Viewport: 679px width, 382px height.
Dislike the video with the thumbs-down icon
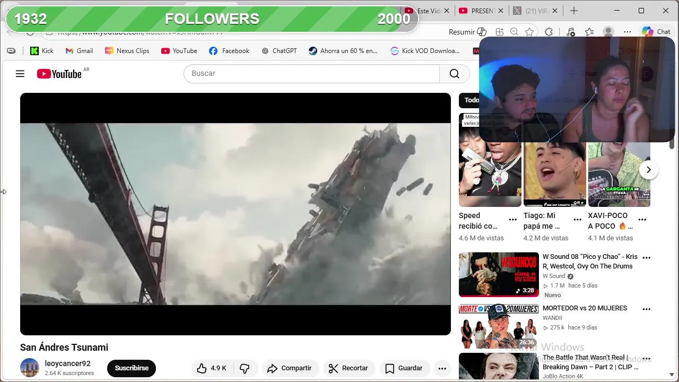pos(245,368)
